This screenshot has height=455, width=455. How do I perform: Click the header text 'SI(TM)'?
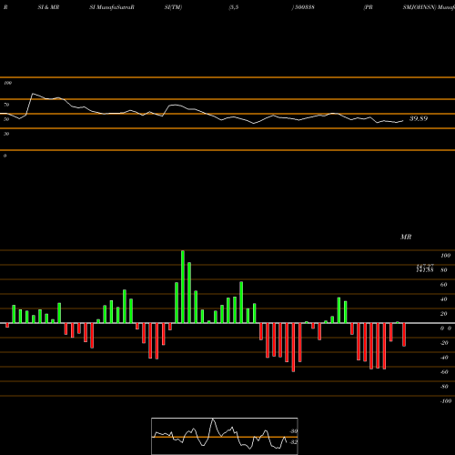point(173,7)
